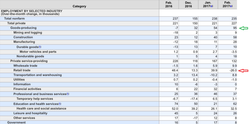This screenshot has height=124, width=249.
Task: Open footnote (1) beside Professional and business services
Action: click(x=68, y=94)
